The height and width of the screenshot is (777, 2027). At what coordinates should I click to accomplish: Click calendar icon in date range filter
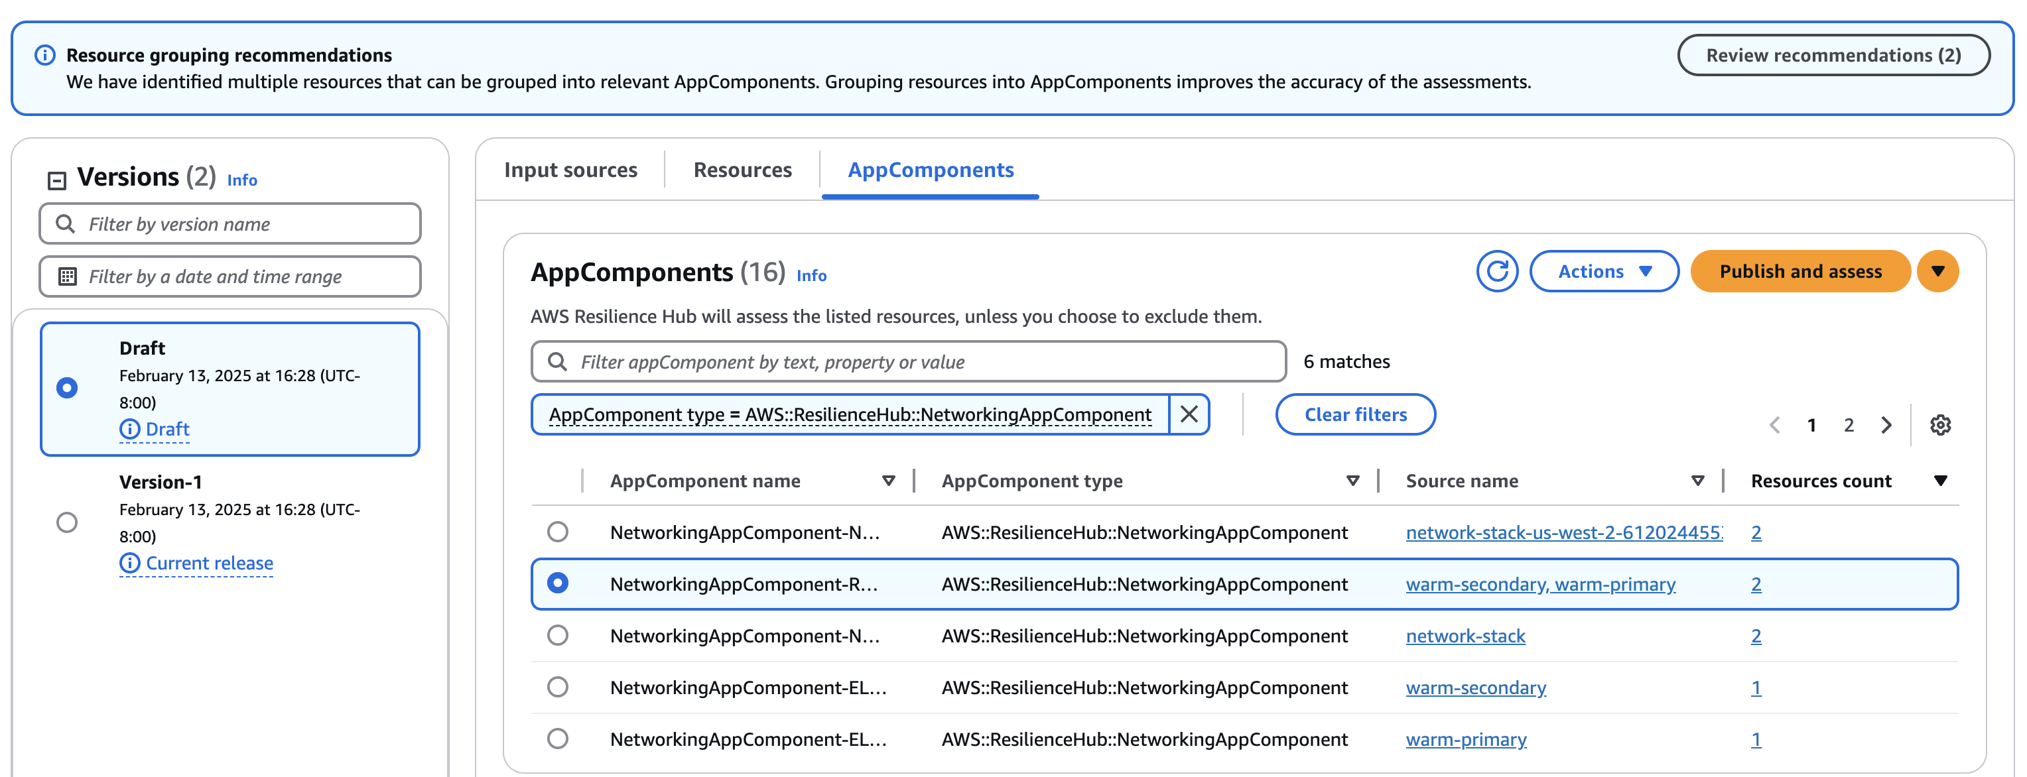68,277
